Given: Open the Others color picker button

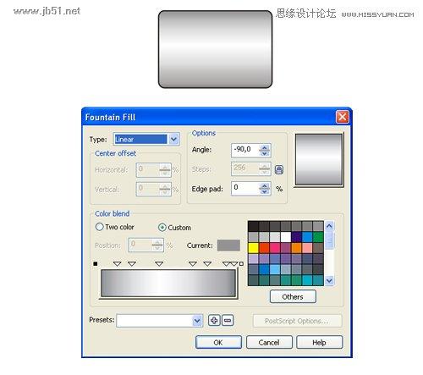Looking at the screenshot, I should click(x=293, y=296).
